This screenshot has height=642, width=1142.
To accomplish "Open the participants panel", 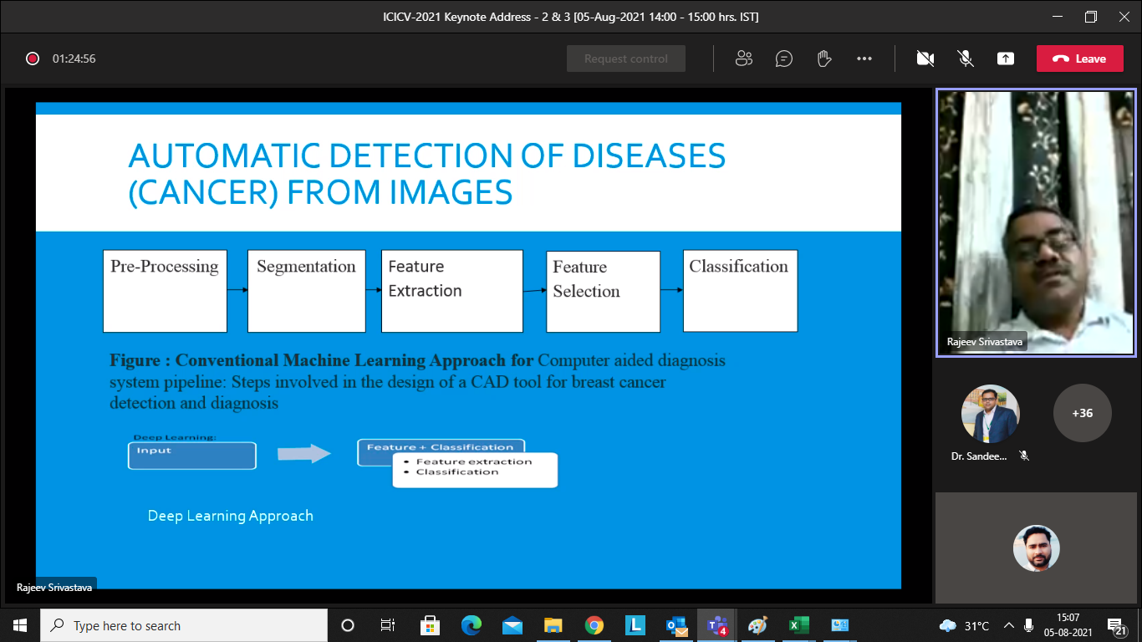I will pyautogui.click(x=743, y=59).
